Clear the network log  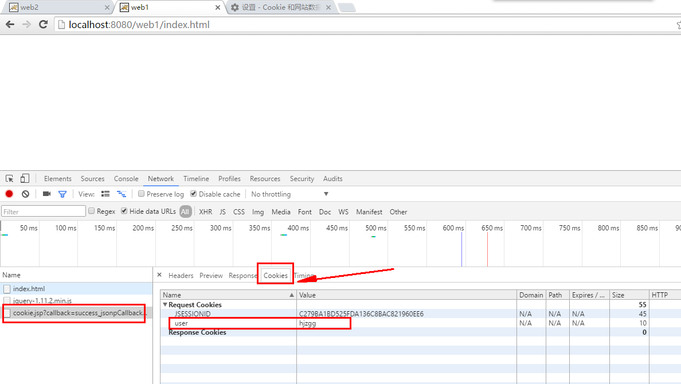(25, 194)
